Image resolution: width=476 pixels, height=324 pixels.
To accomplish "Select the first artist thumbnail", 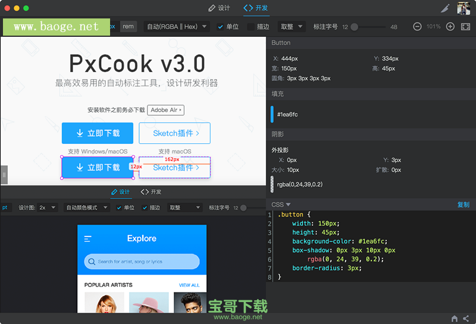I will click(x=104, y=303).
